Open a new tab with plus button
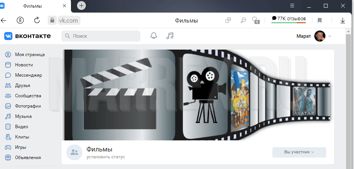Image resolution: width=354 pixels, height=169 pixels. tap(82, 6)
